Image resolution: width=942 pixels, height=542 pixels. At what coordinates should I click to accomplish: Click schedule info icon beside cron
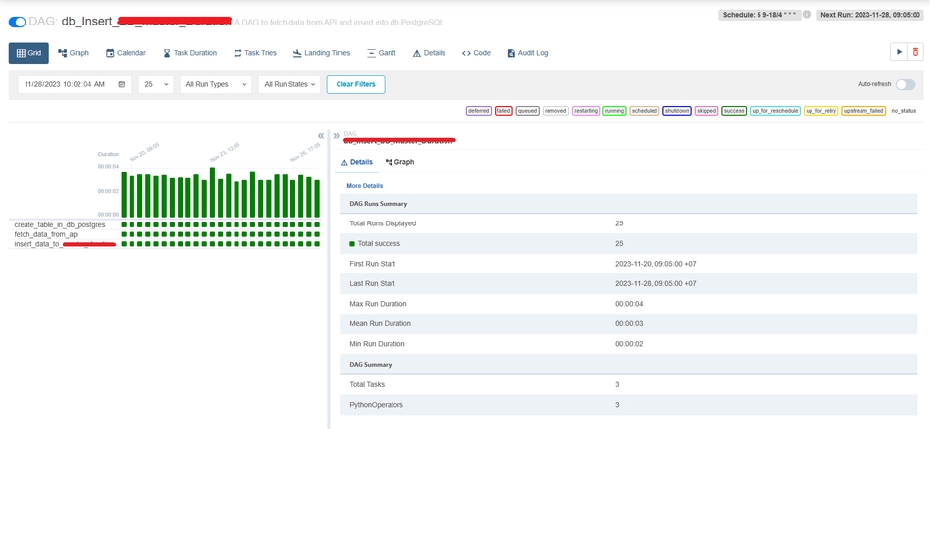pos(807,15)
